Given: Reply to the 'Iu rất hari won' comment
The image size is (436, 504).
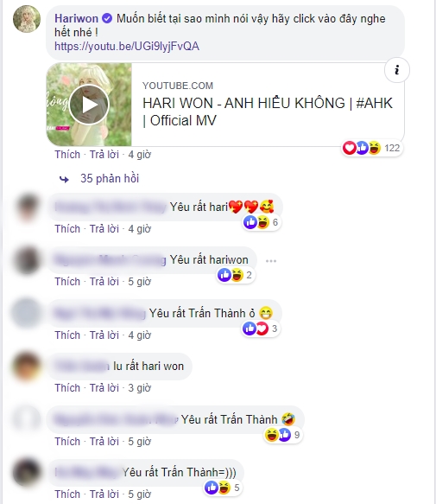Looking at the screenshot, I should (x=104, y=388).
